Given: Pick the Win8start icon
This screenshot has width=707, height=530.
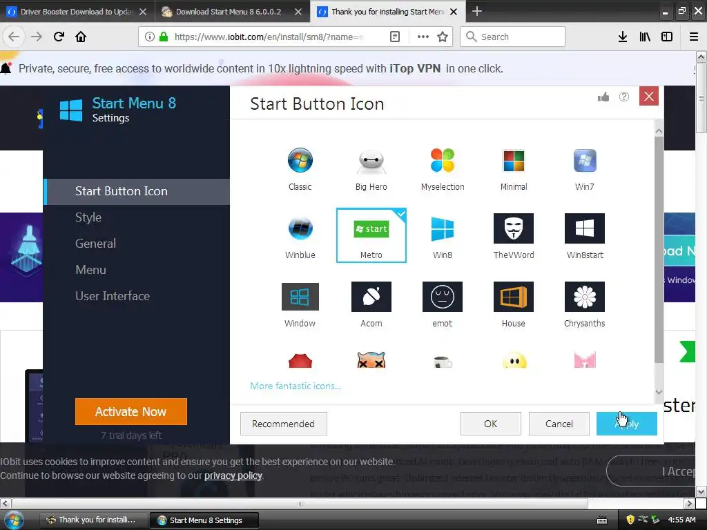Looking at the screenshot, I should [x=584, y=237].
